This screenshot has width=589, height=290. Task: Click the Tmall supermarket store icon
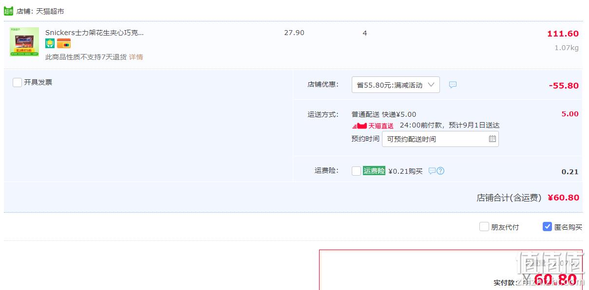[x=9, y=11]
